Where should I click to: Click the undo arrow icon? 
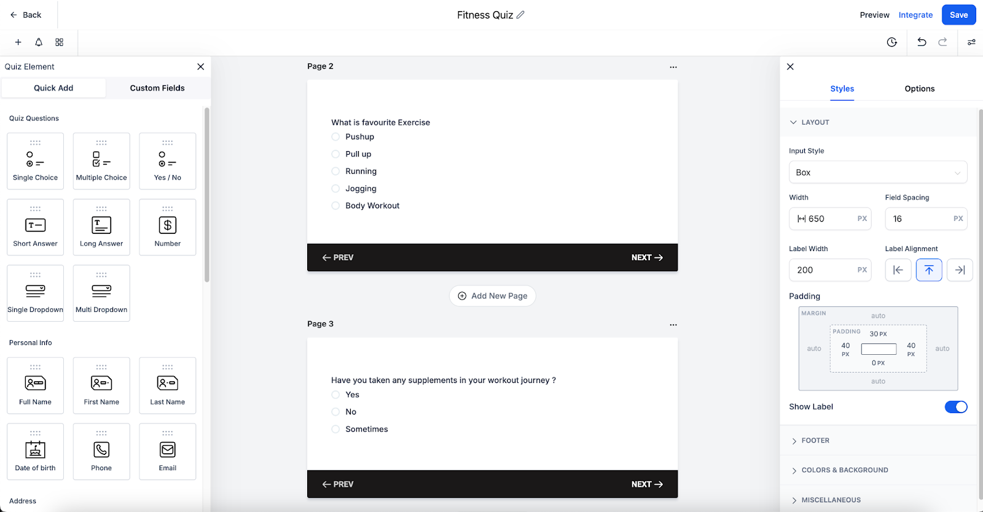click(x=922, y=42)
